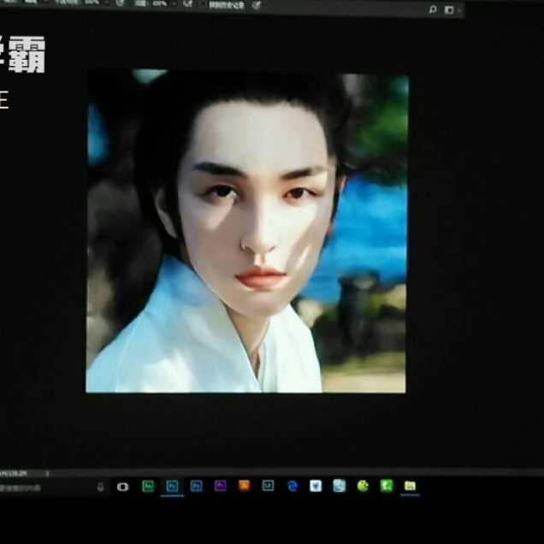Open File Explorer from the taskbar

click(x=410, y=486)
